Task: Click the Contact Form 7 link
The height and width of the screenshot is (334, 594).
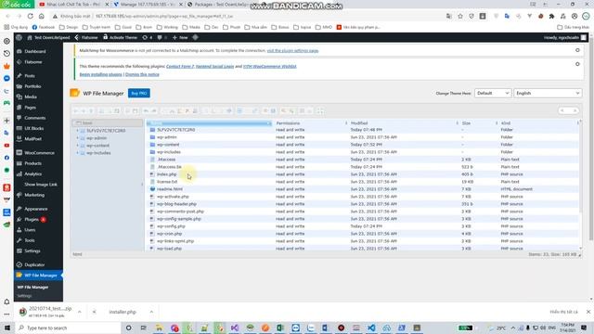Action: tap(180, 66)
